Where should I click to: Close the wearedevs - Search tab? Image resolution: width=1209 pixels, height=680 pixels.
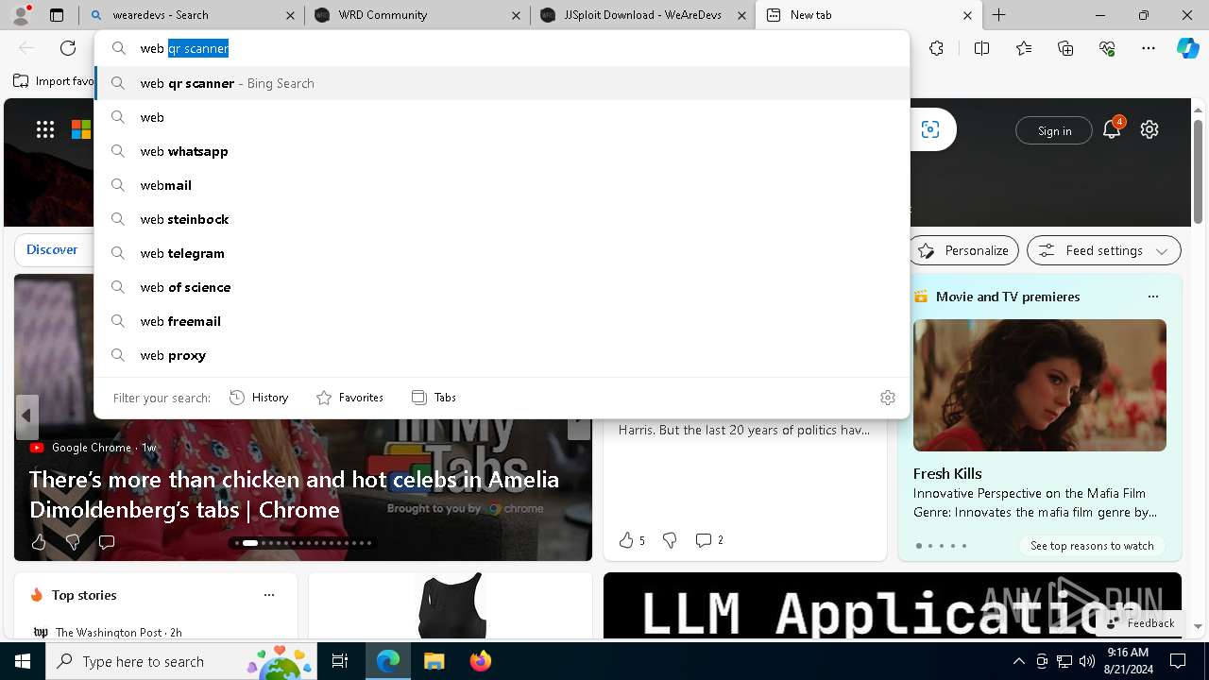pos(291,15)
